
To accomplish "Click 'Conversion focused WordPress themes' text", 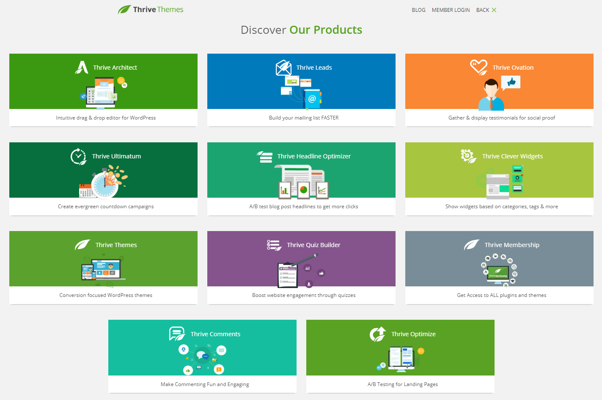I will tap(106, 295).
